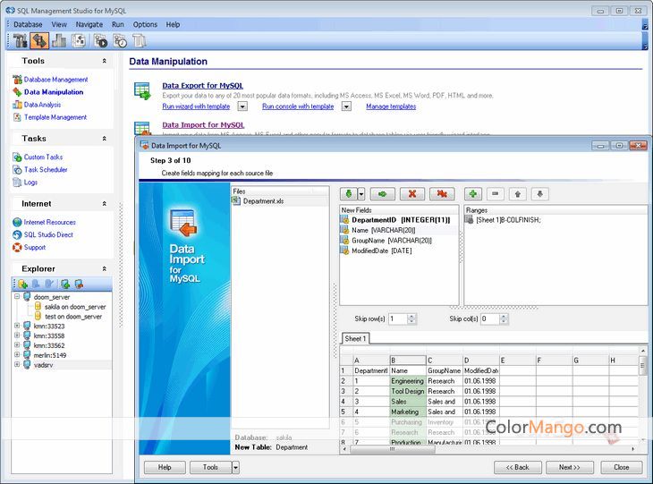Click the Manage templates link
653x484 pixels.
pos(391,106)
